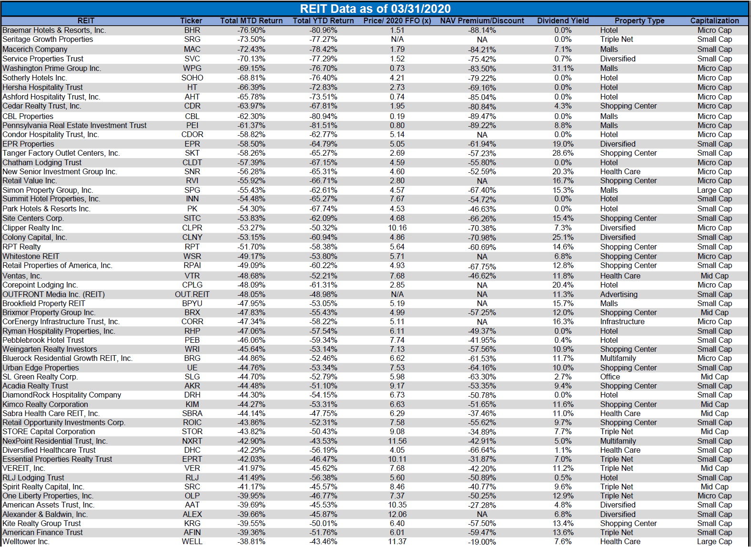Screen dimensions: 751x547
Task: Select the 'Property Type' column header
Action: click(639, 21)
